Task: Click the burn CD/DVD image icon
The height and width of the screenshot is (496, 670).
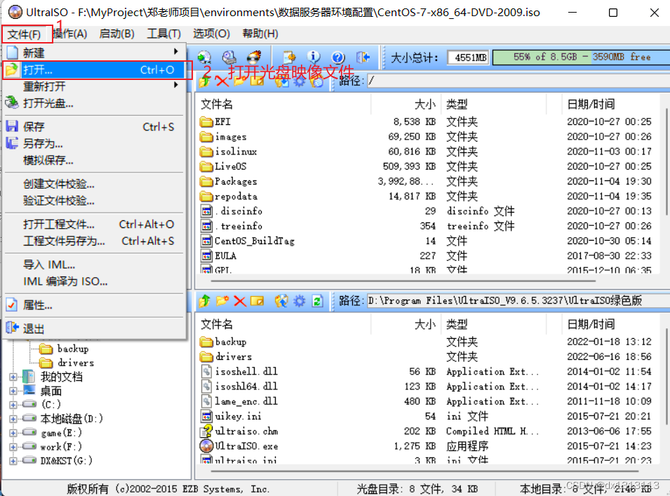Action: point(253,58)
